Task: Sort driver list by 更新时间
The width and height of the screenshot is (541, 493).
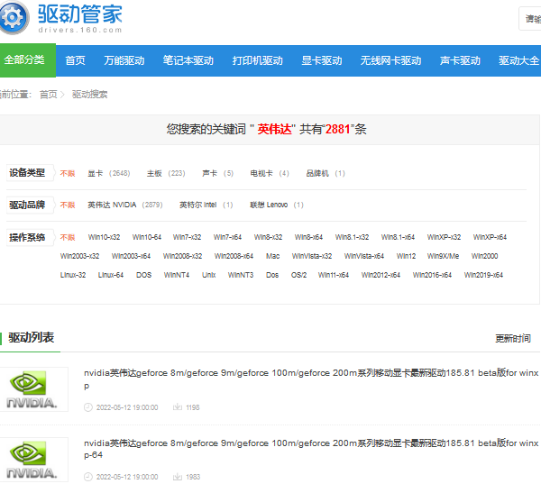Action: tap(513, 339)
